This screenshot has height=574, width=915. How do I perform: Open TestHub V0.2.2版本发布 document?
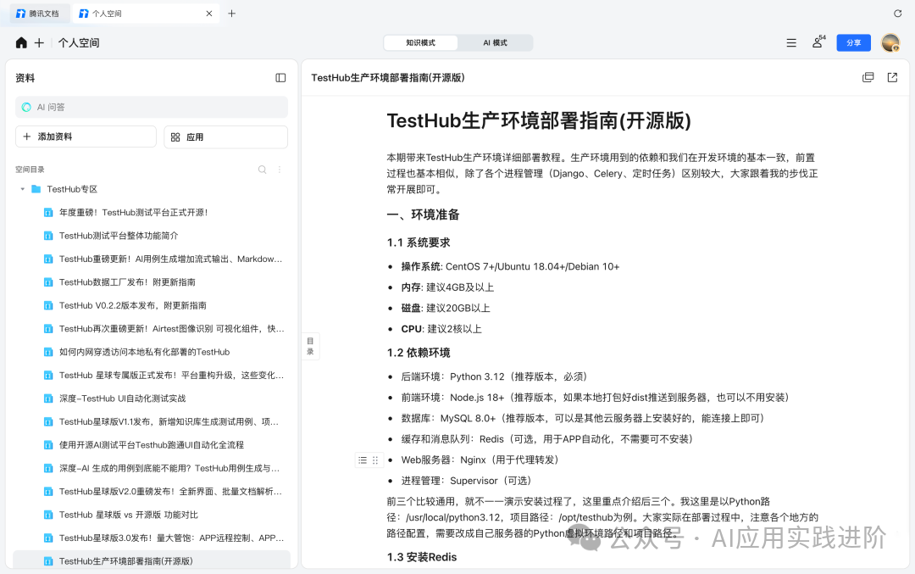tap(132, 305)
